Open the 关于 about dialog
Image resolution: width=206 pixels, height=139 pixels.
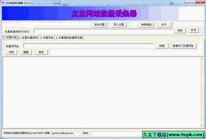[164, 25]
